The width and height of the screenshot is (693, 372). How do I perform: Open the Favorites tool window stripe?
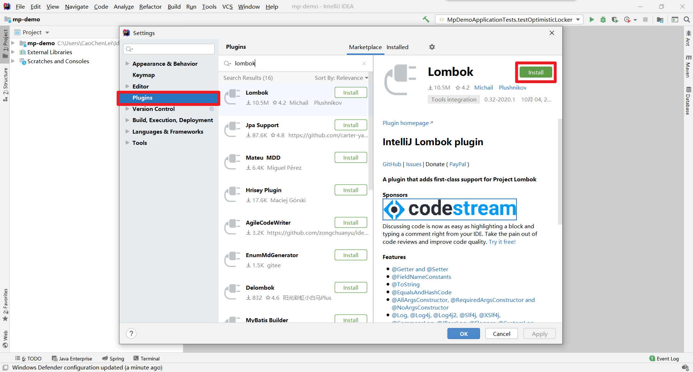pyautogui.click(x=5, y=304)
